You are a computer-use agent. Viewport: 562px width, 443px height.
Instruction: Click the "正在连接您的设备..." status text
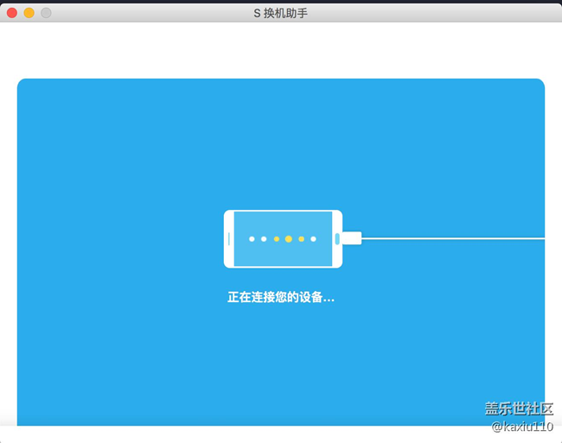[281, 297]
